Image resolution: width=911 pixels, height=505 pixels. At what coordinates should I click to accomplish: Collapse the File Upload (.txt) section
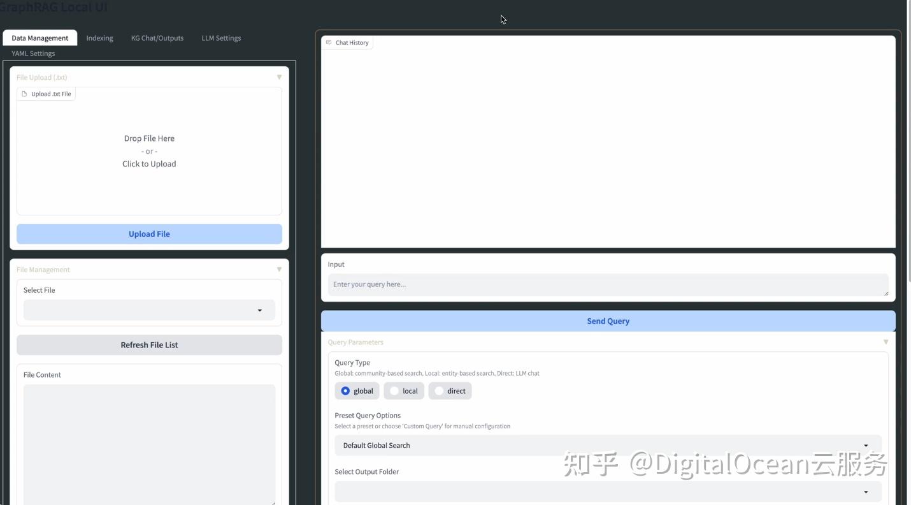tap(279, 77)
